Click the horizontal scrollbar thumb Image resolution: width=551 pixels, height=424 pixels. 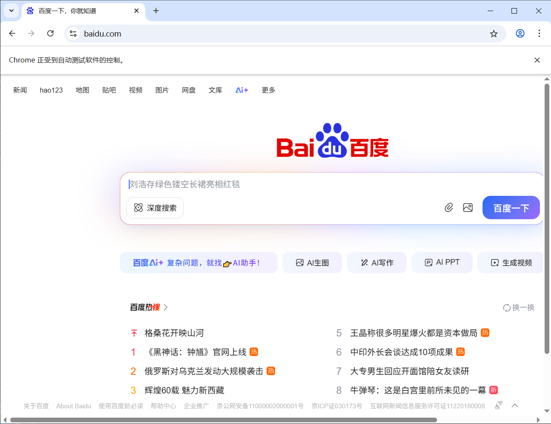(x=224, y=420)
